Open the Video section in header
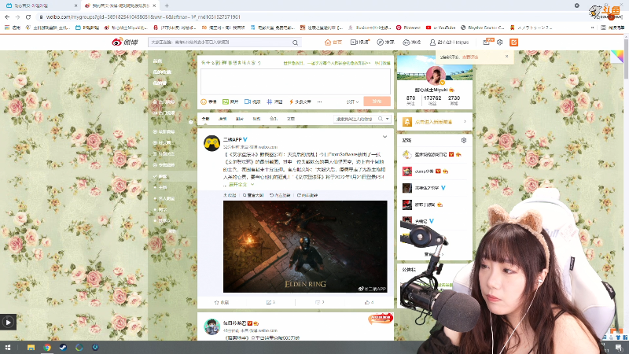Screen dimensions: 629x354 click(x=359, y=42)
